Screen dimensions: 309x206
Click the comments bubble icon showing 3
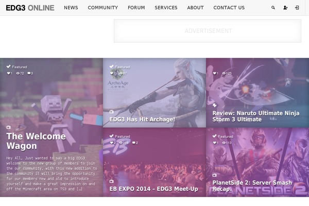pyautogui.click(x=29, y=73)
